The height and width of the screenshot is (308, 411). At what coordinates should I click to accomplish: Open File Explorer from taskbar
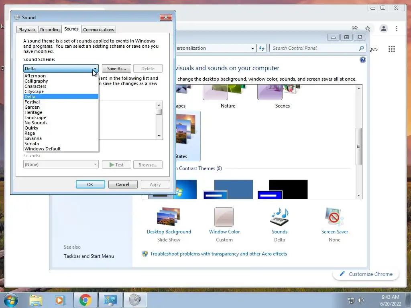point(36,300)
